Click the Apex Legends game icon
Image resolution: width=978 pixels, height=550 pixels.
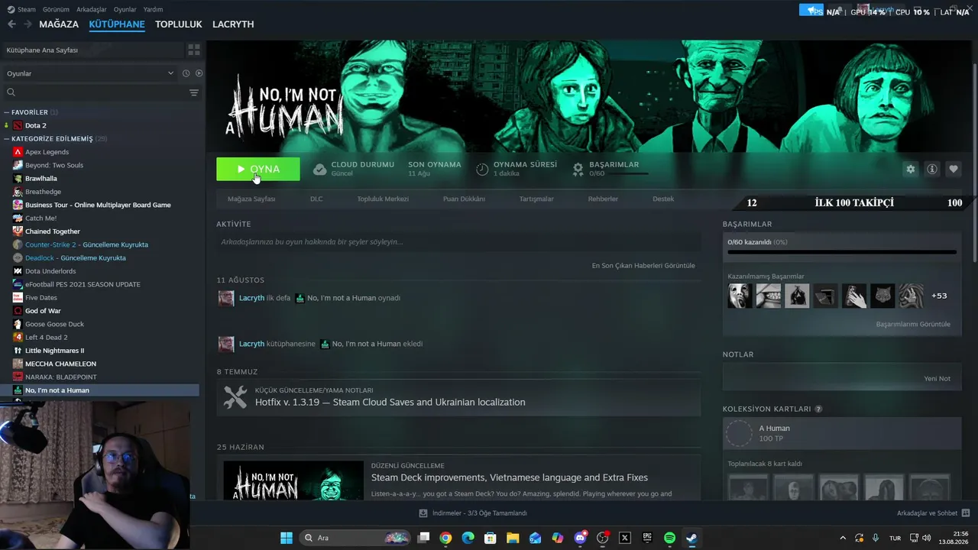[18, 152]
